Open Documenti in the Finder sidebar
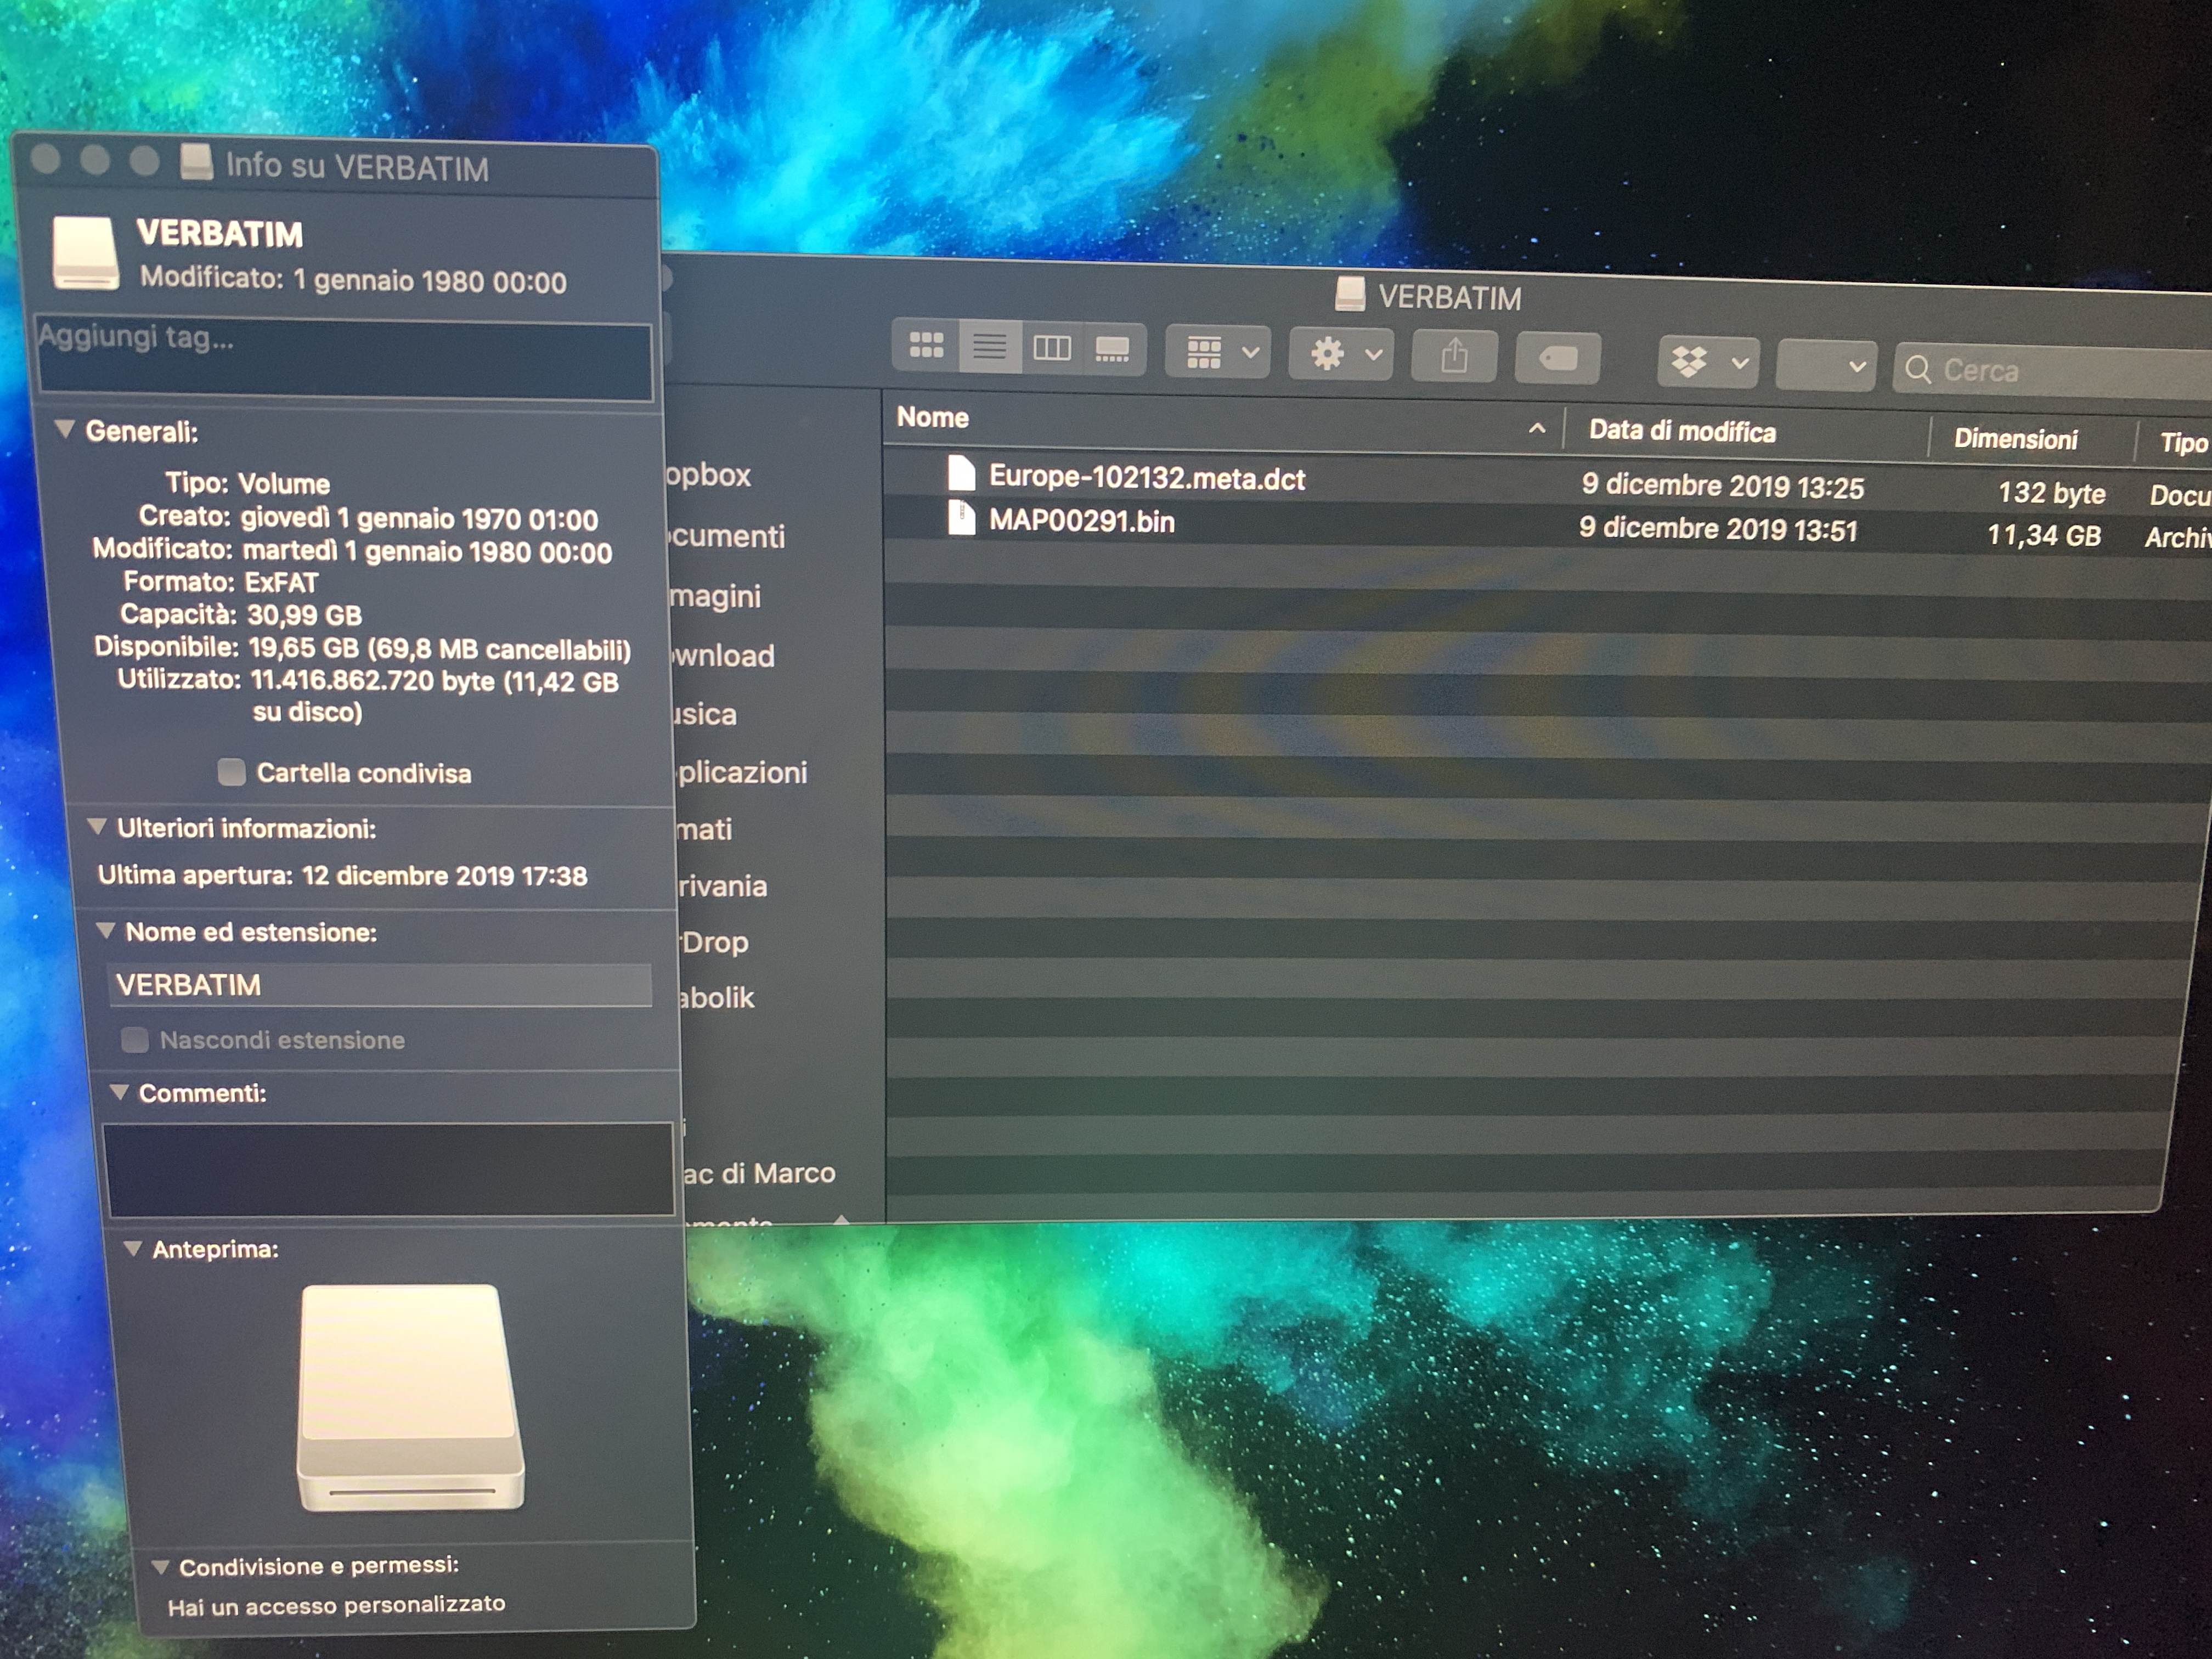Screen dimensions: 2212x1659 point(727,537)
